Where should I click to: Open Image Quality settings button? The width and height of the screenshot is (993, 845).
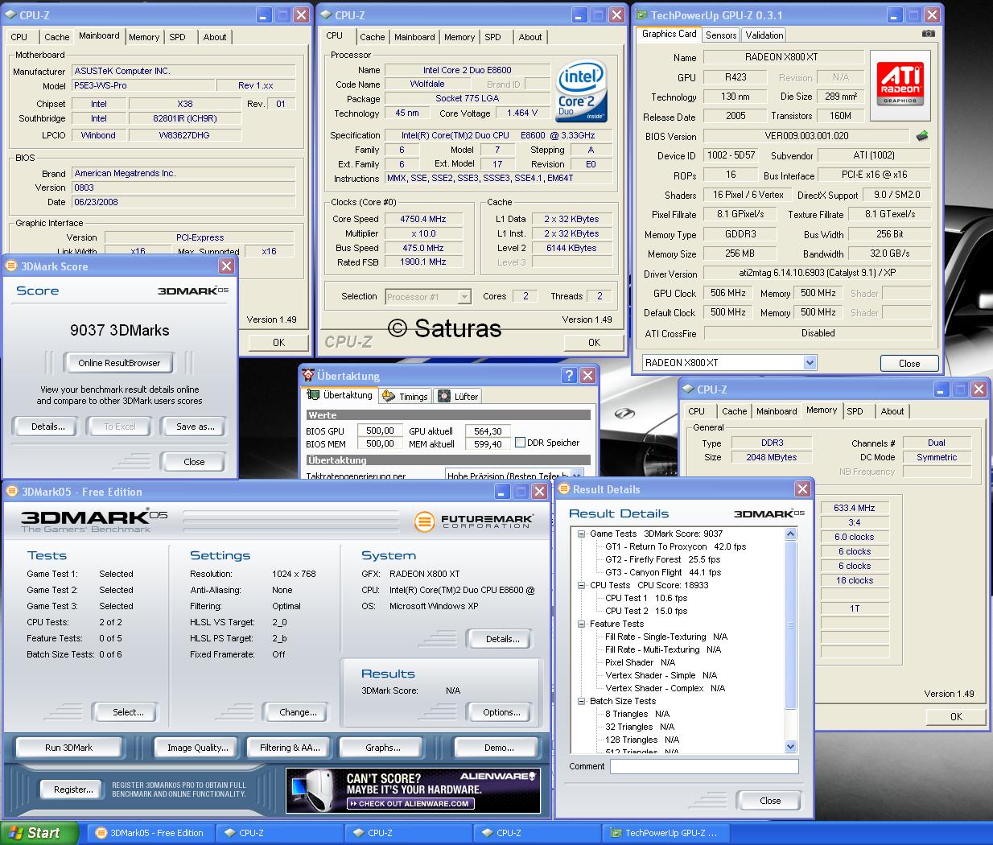point(197,748)
